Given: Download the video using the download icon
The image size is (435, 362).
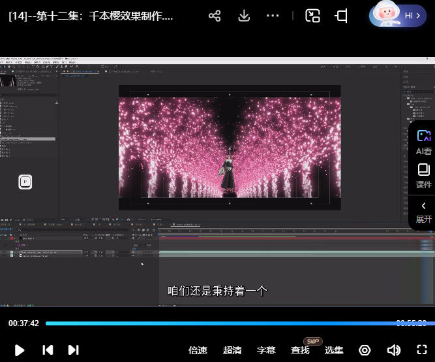Looking at the screenshot, I should click(244, 16).
